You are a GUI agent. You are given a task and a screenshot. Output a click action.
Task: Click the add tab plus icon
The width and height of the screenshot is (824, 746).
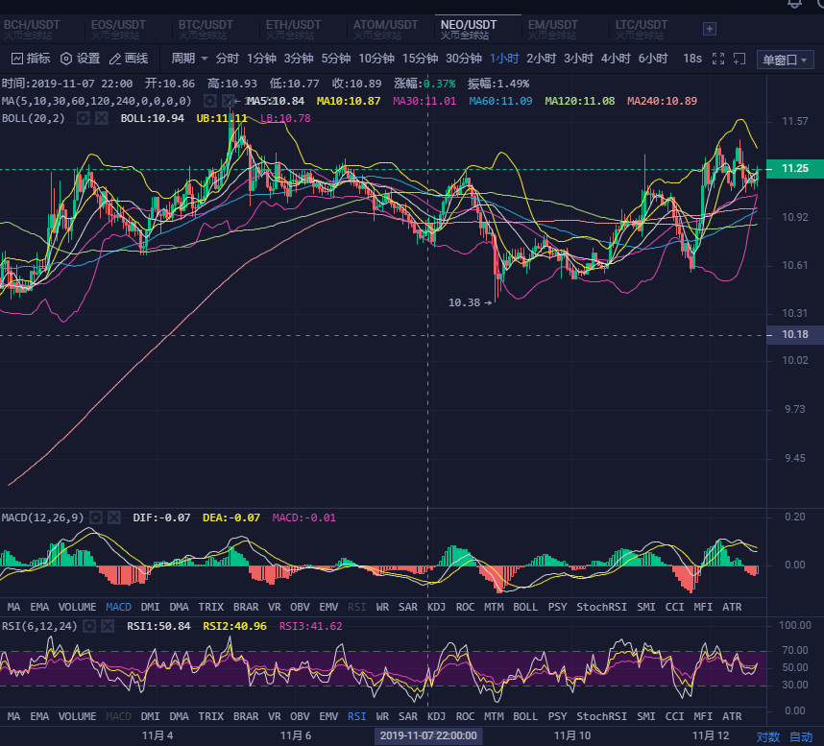pos(710,29)
